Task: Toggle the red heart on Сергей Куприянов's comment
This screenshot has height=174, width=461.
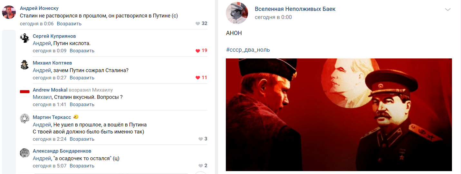Action: 198,51
